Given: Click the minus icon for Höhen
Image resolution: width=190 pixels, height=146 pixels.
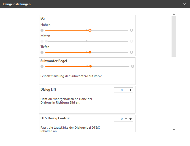Looking at the screenshot, I should (x=42, y=30).
